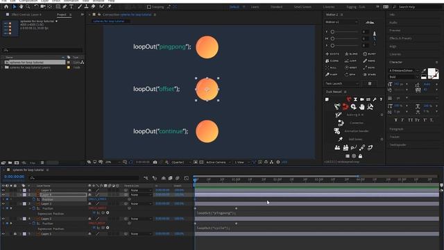Click the Motion 2 BLEND button
Viewport: 444px width, 250px height.
351,54
